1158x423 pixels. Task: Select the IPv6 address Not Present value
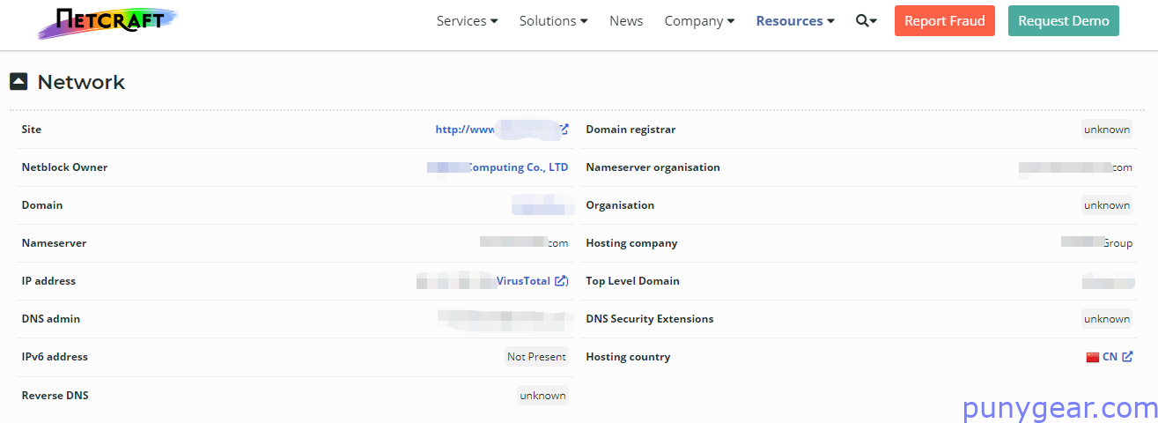coord(536,357)
